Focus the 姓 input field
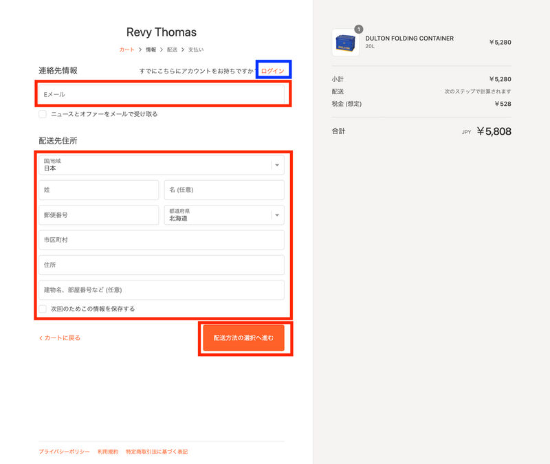The image size is (550, 464). pos(99,190)
